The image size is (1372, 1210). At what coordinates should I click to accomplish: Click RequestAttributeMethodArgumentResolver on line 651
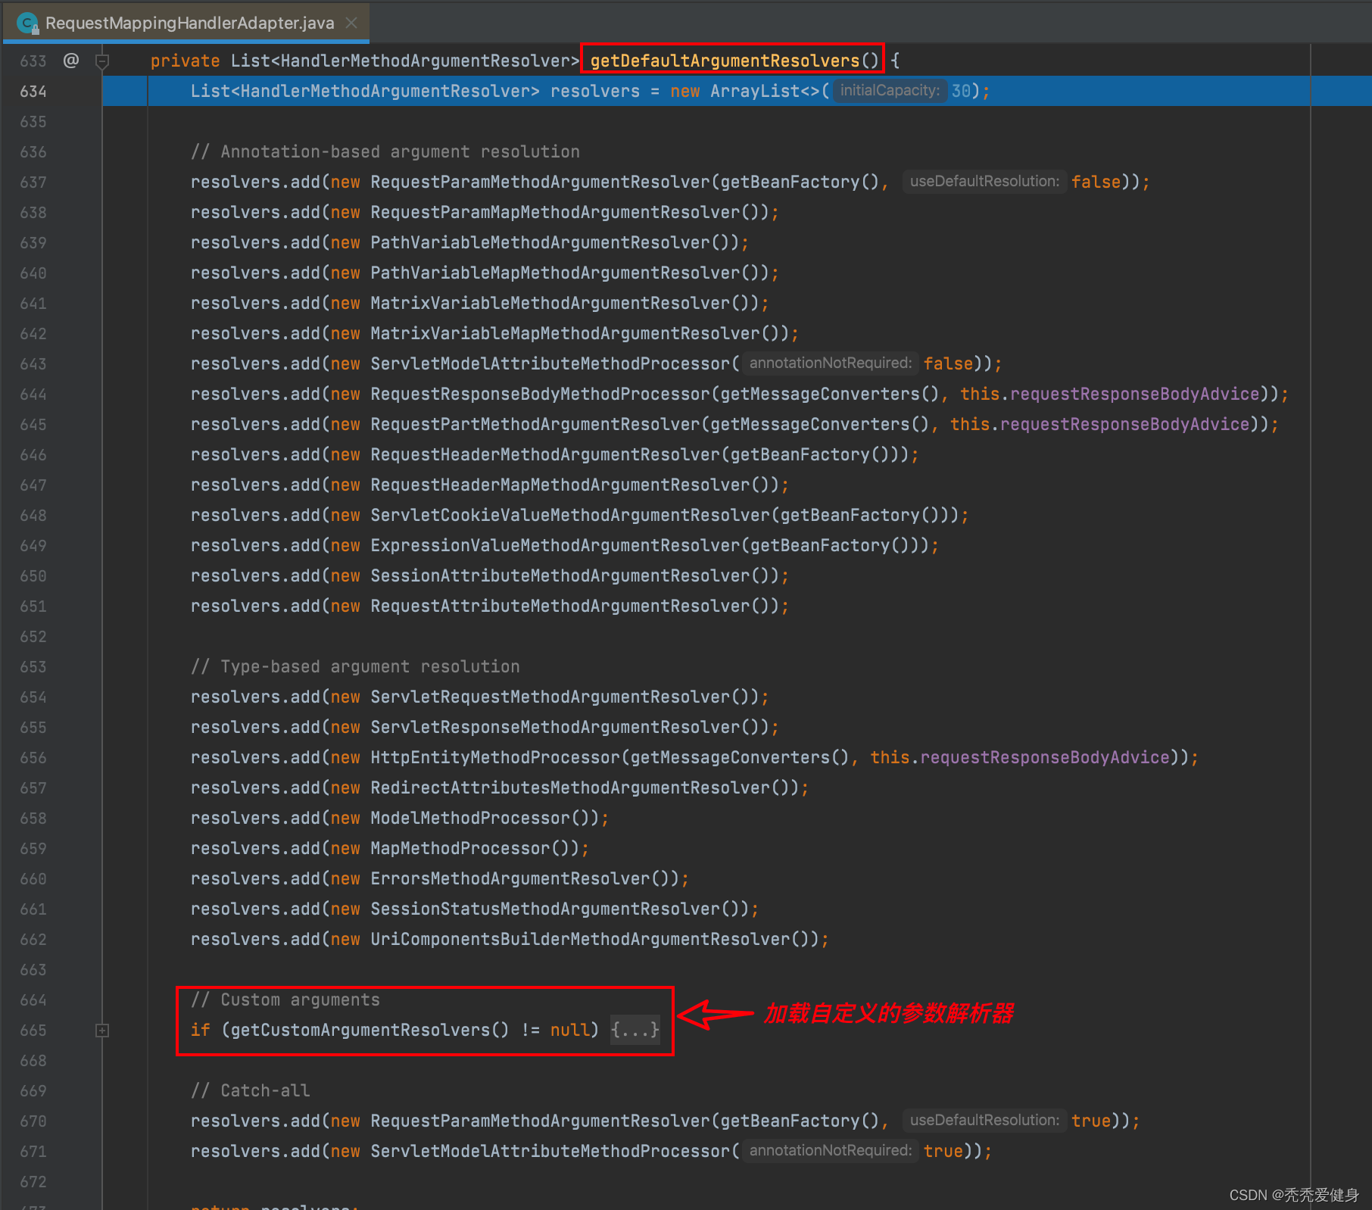click(560, 606)
